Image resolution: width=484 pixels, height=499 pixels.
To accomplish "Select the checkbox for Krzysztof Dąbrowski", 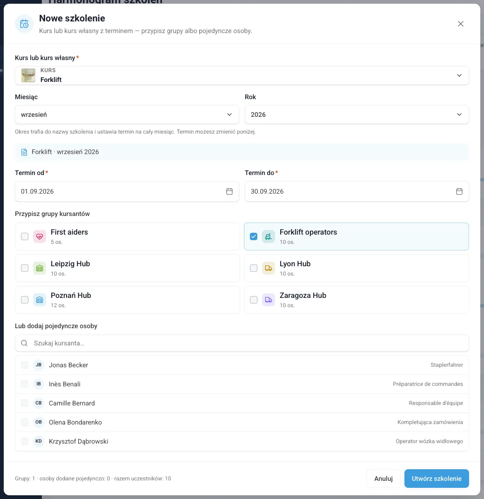I will click(25, 441).
